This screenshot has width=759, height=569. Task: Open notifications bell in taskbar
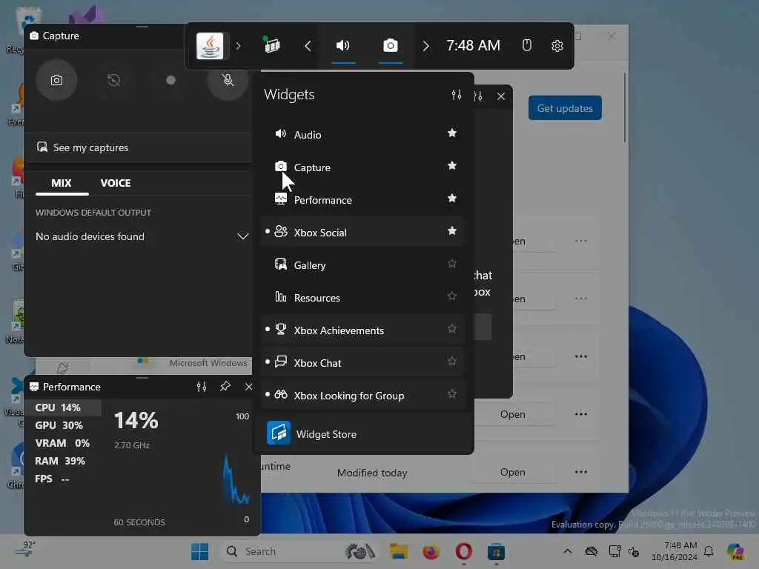[x=709, y=551]
